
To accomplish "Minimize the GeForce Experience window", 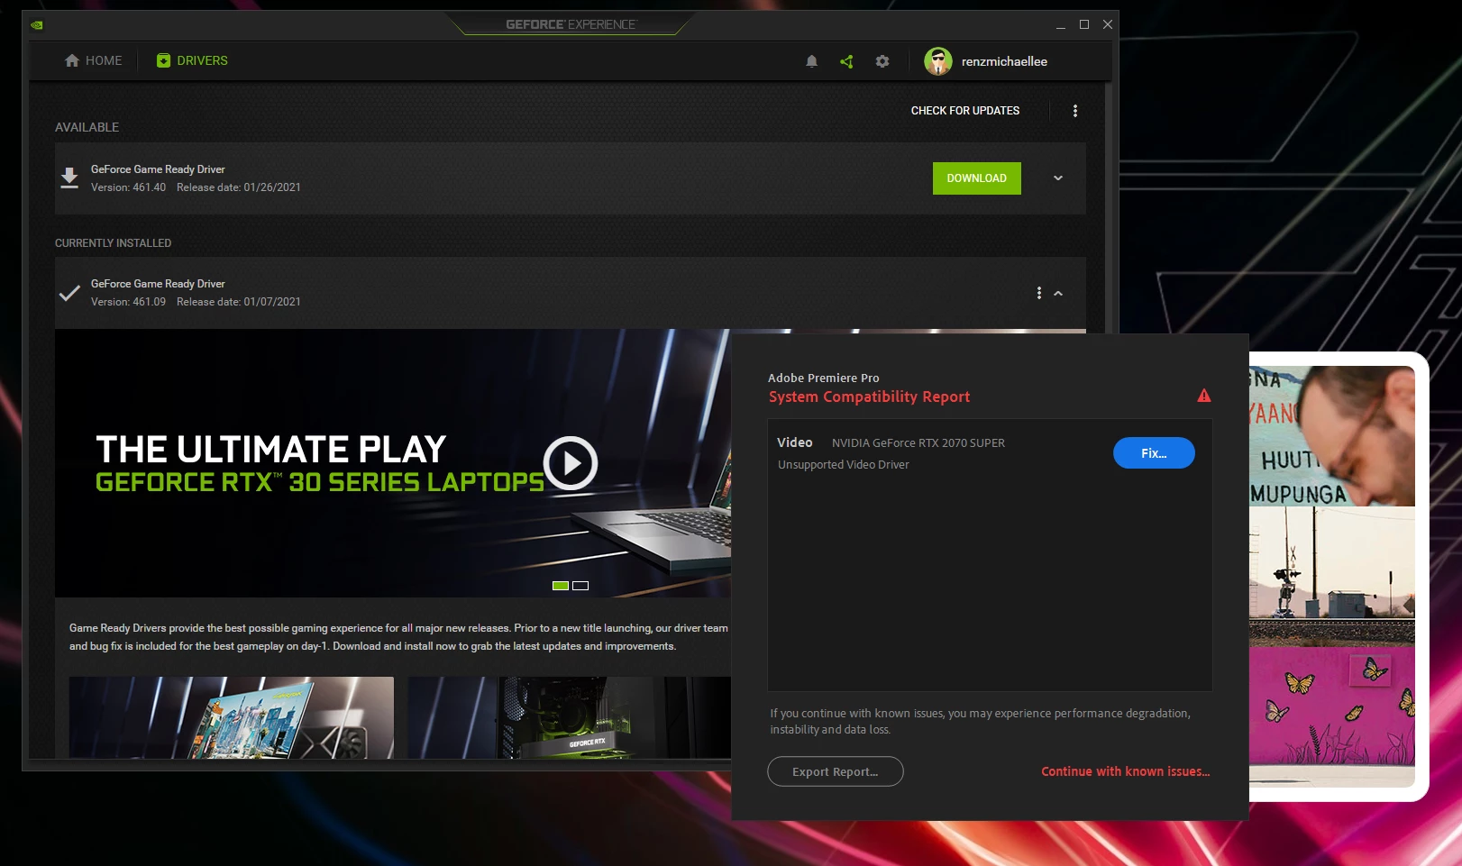I will [x=1061, y=25].
